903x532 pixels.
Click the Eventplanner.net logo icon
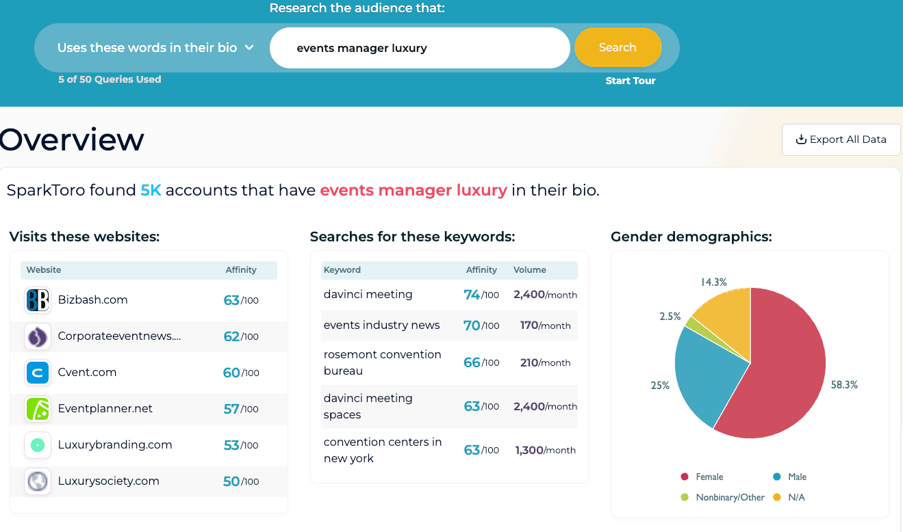[x=38, y=409]
